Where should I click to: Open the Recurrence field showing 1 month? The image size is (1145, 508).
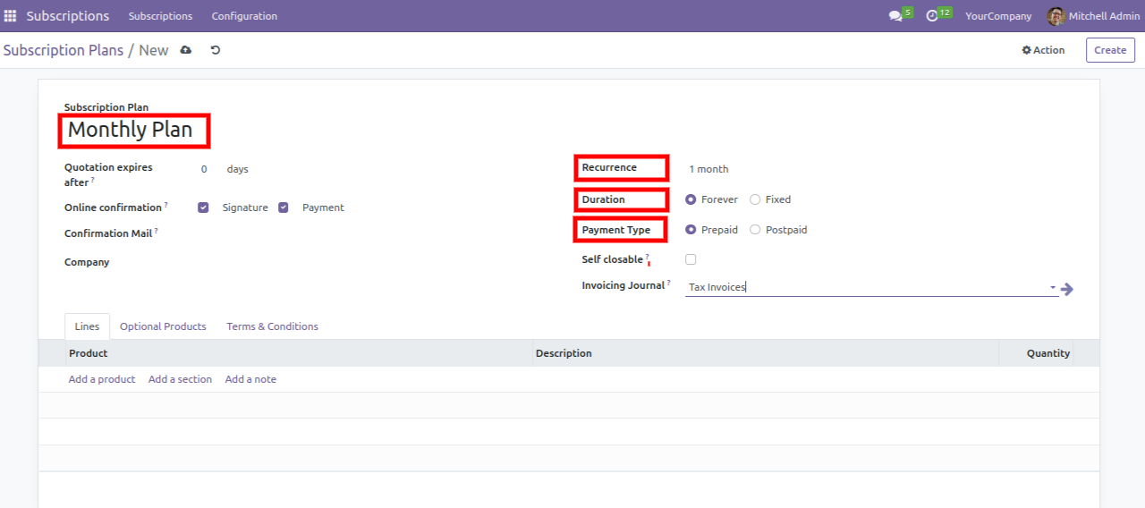(708, 169)
